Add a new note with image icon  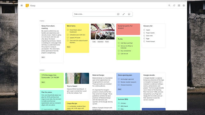point(129,14)
